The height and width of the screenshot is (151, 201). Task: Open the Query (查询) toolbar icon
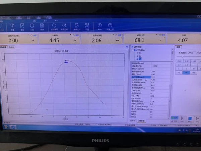click(x=22, y=27)
